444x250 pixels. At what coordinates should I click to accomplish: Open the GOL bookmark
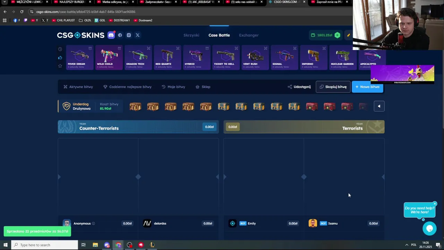100,20
